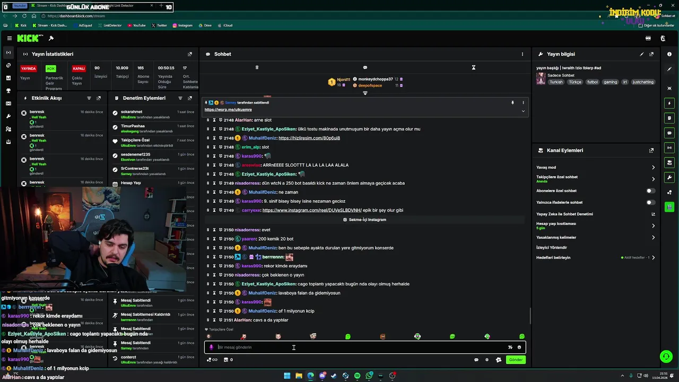This screenshot has width=679, height=382.
Task: Open the pinned worp.me/ulkuemre link
Action: point(228,110)
